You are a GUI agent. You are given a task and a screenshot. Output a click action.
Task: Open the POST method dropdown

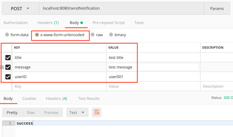click(x=21, y=9)
